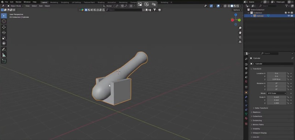Hide Cylinder in viewport via eye icon
This screenshot has height=140, width=295.
click(x=289, y=16)
